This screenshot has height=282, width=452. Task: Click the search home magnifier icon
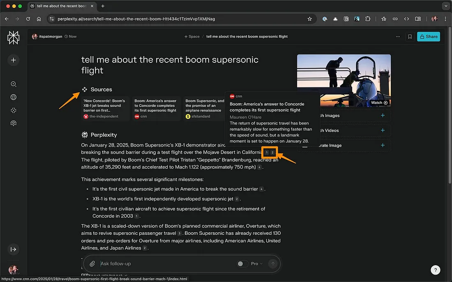click(x=14, y=84)
